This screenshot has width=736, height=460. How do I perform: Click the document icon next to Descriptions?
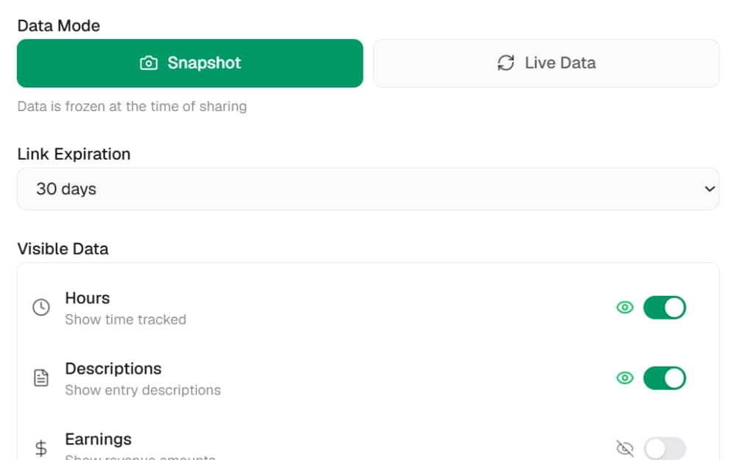[x=41, y=378]
